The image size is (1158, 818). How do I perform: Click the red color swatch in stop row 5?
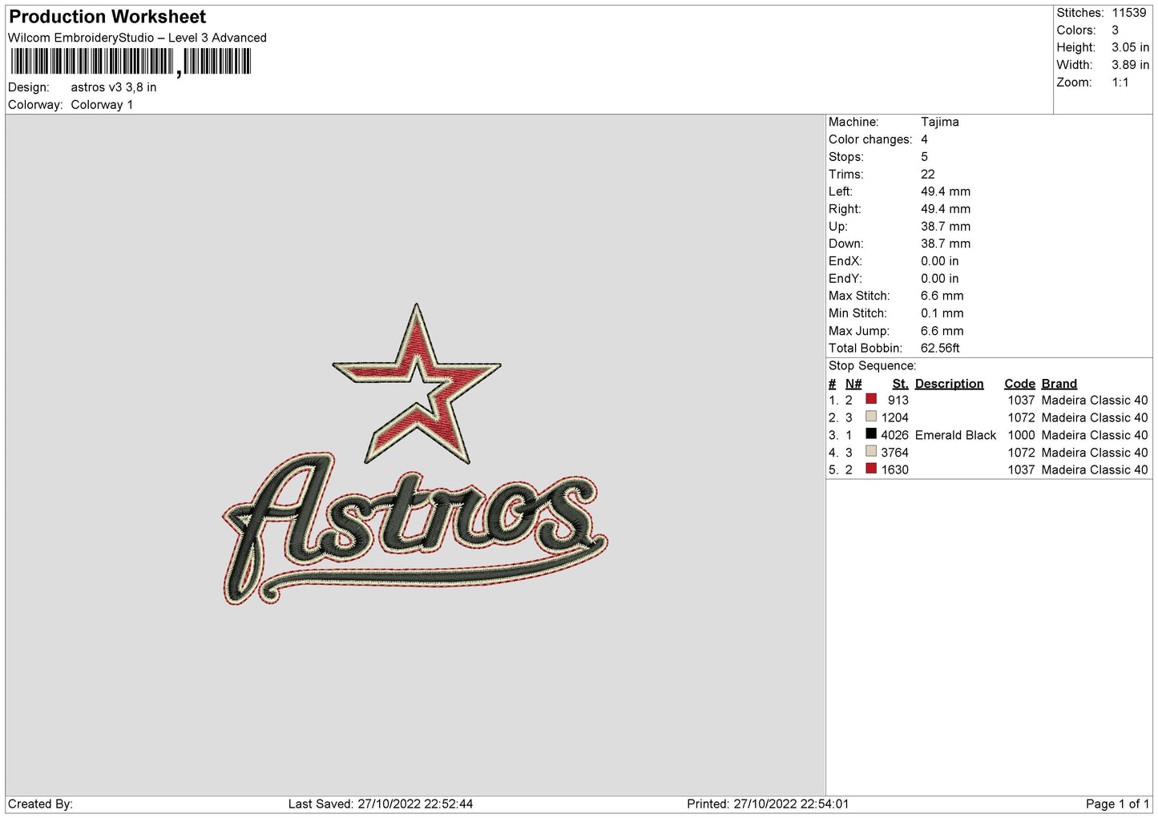click(x=871, y=469)
